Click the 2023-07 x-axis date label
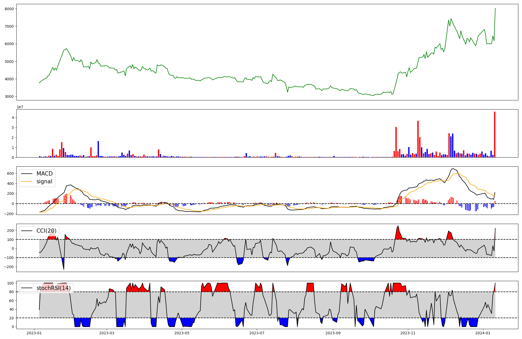The width and height of the screenshot is (522, 339). point(257,333)
